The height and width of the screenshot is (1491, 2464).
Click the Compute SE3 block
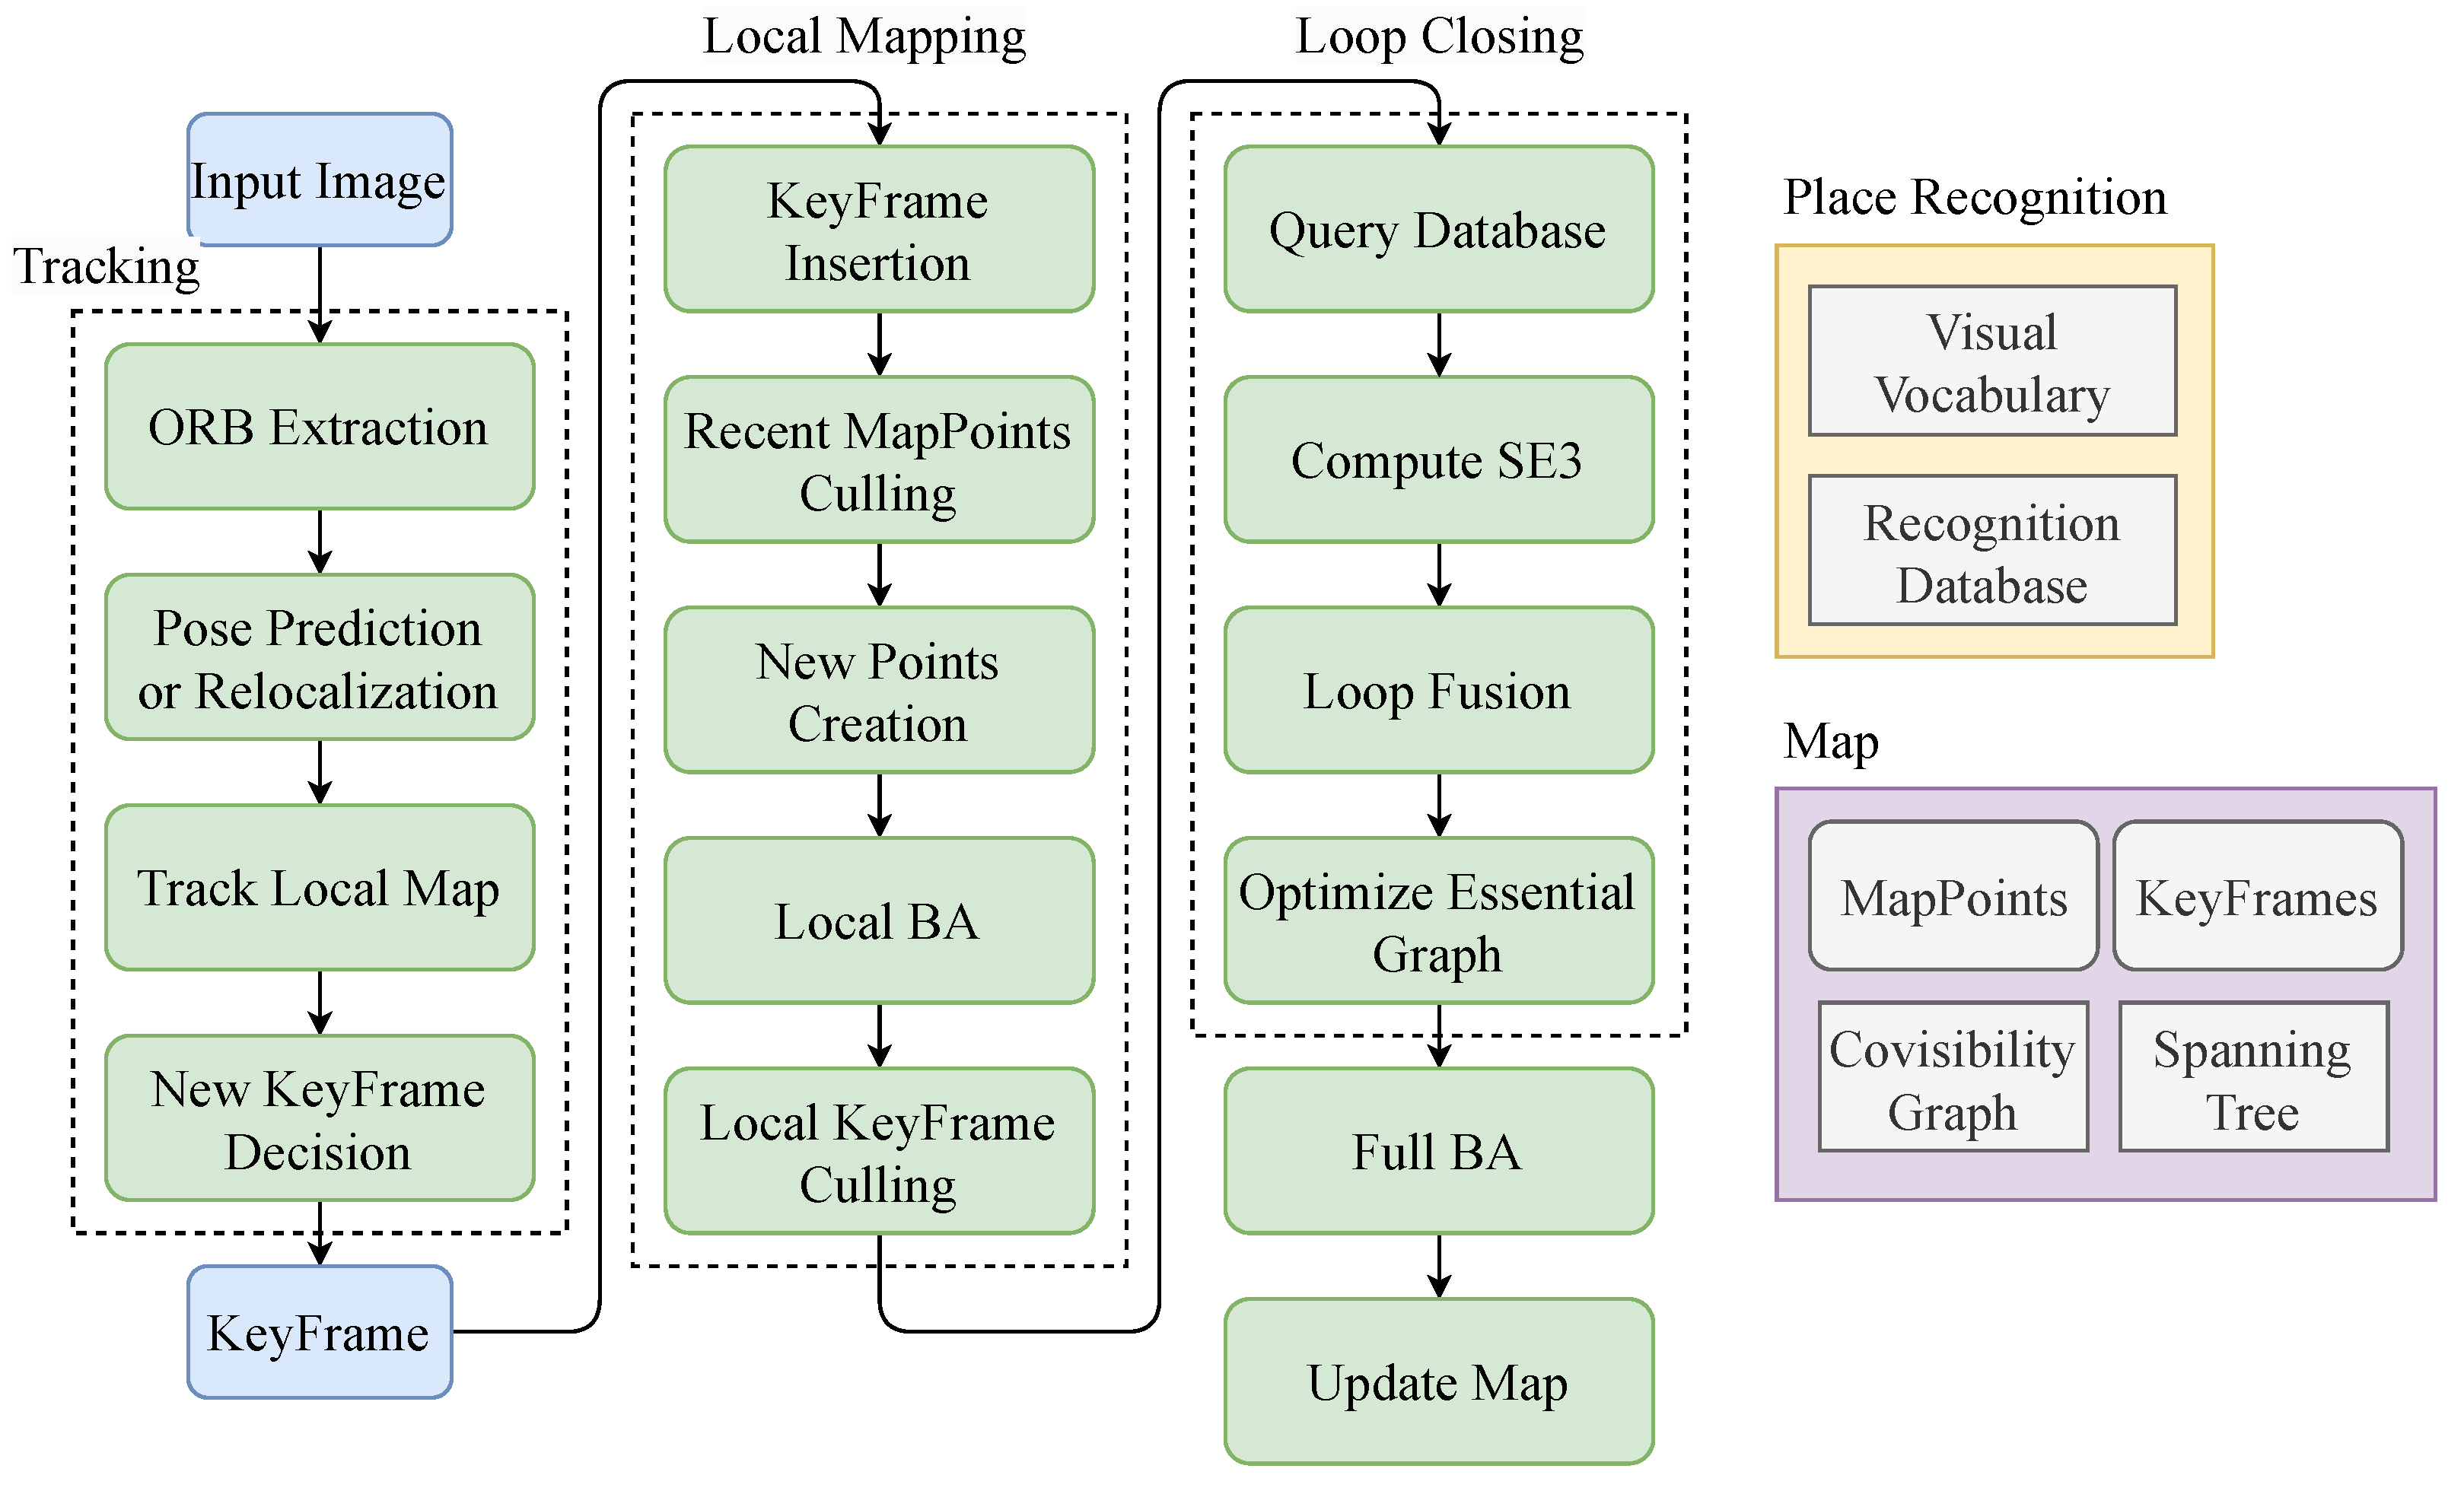pos(1438,460)
